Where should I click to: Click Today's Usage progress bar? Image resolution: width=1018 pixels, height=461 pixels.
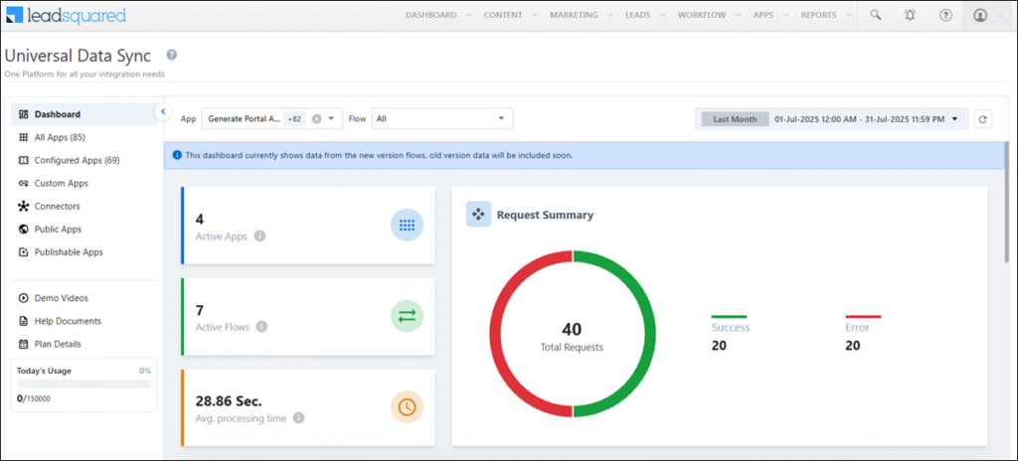(84, 384)
